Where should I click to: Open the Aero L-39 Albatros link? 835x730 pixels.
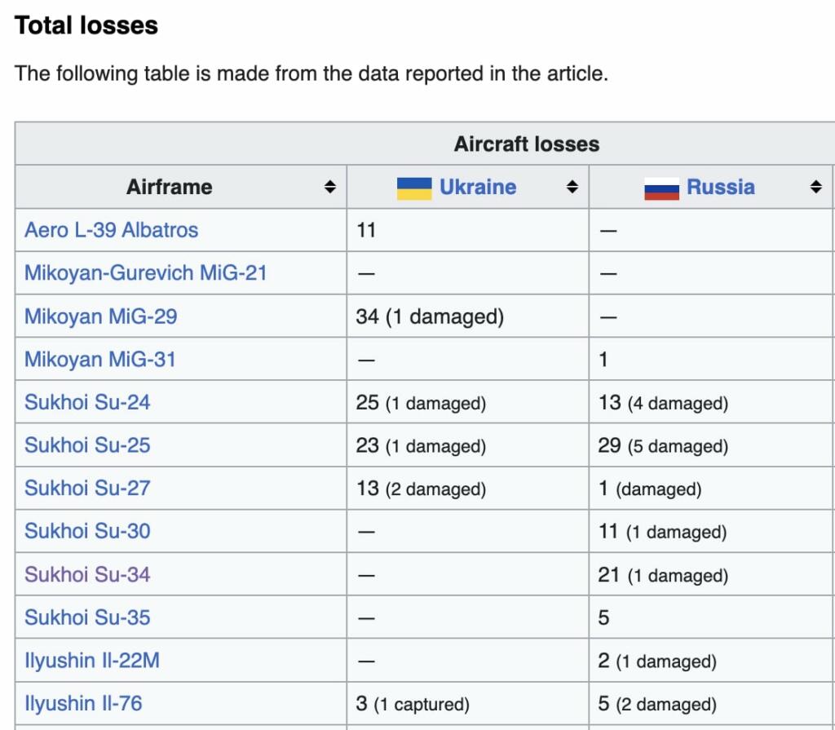click(112, 230)
